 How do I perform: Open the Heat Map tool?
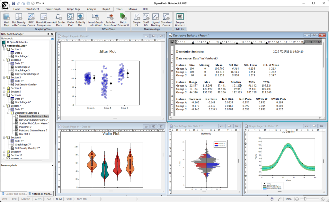click(x=7, y=19)
